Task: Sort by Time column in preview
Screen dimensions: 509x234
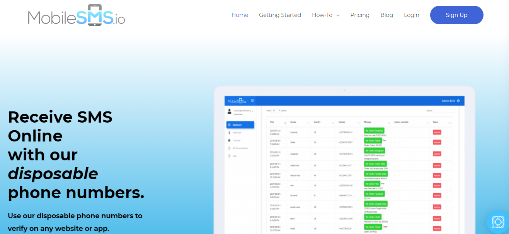Action: click(x=277, y=122)
